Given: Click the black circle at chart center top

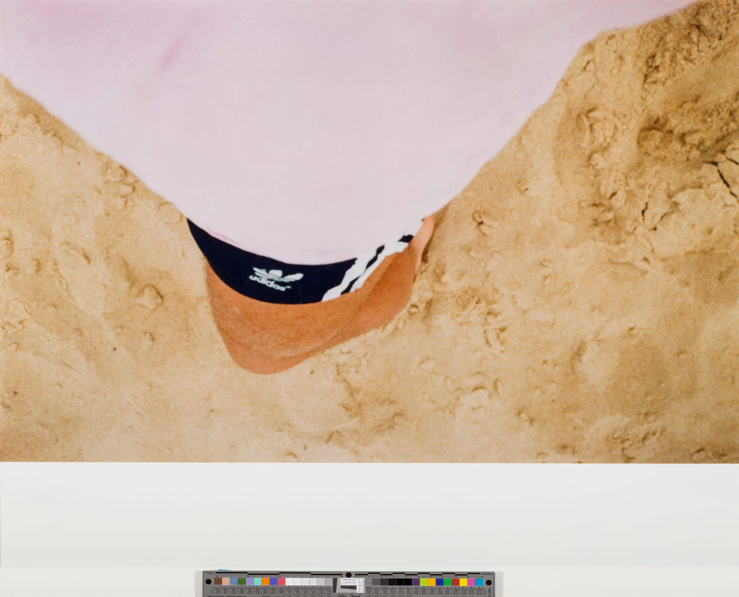Looking at the screenshot, I should tap(349, 575).
